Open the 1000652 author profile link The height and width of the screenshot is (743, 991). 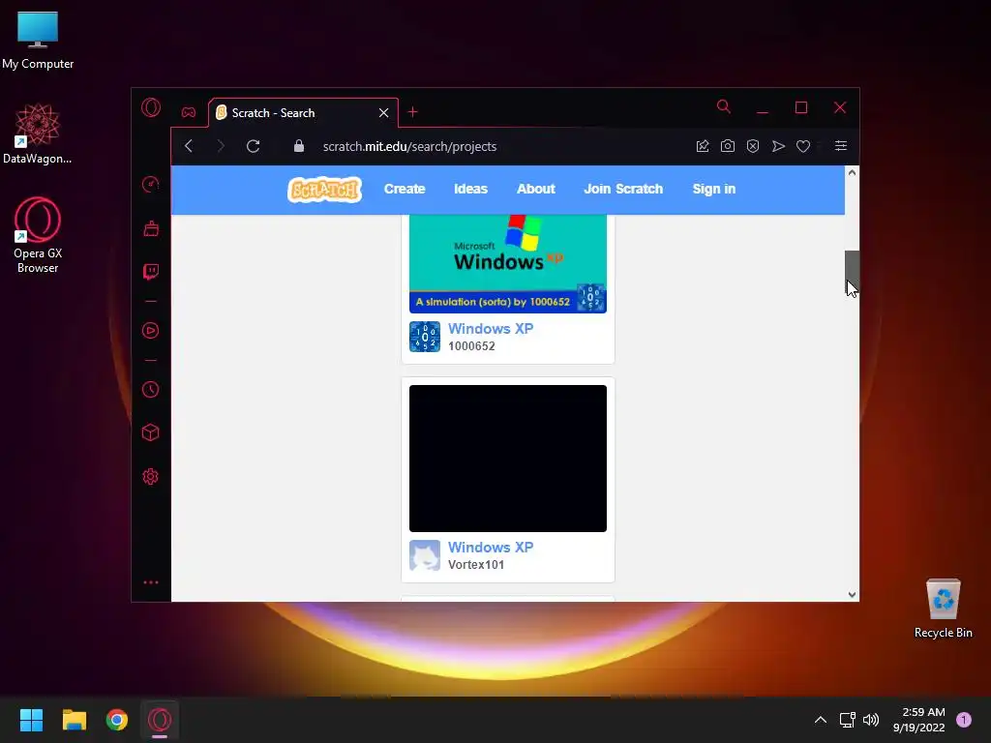tap(471, 346)
